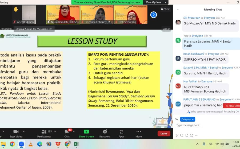This screenshot has height=149, width=240.
Task: Open the Reactions panel in the toolbar
Action: 105,133
